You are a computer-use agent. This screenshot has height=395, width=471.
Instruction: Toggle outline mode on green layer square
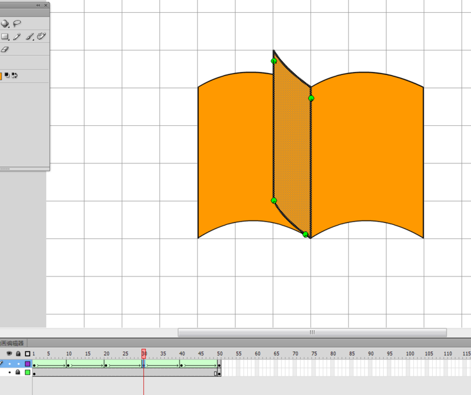[x=28, y=372]
